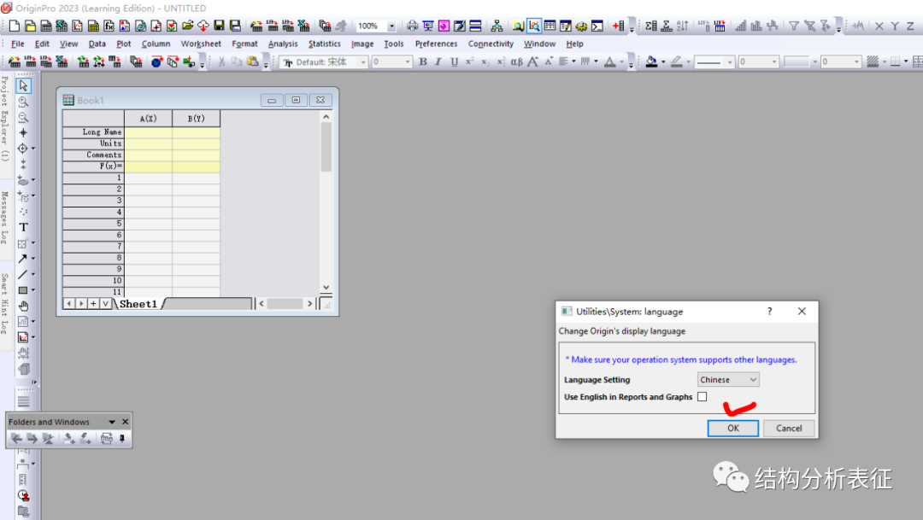Expand the Font Color dropdown arrow
The image size is (923, 520).
pyautogui.click(x=621, y=61)
